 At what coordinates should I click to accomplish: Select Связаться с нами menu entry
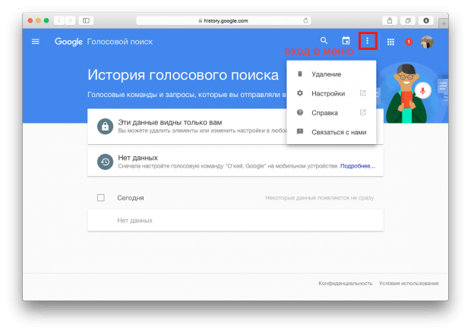[x=339, y=132]
